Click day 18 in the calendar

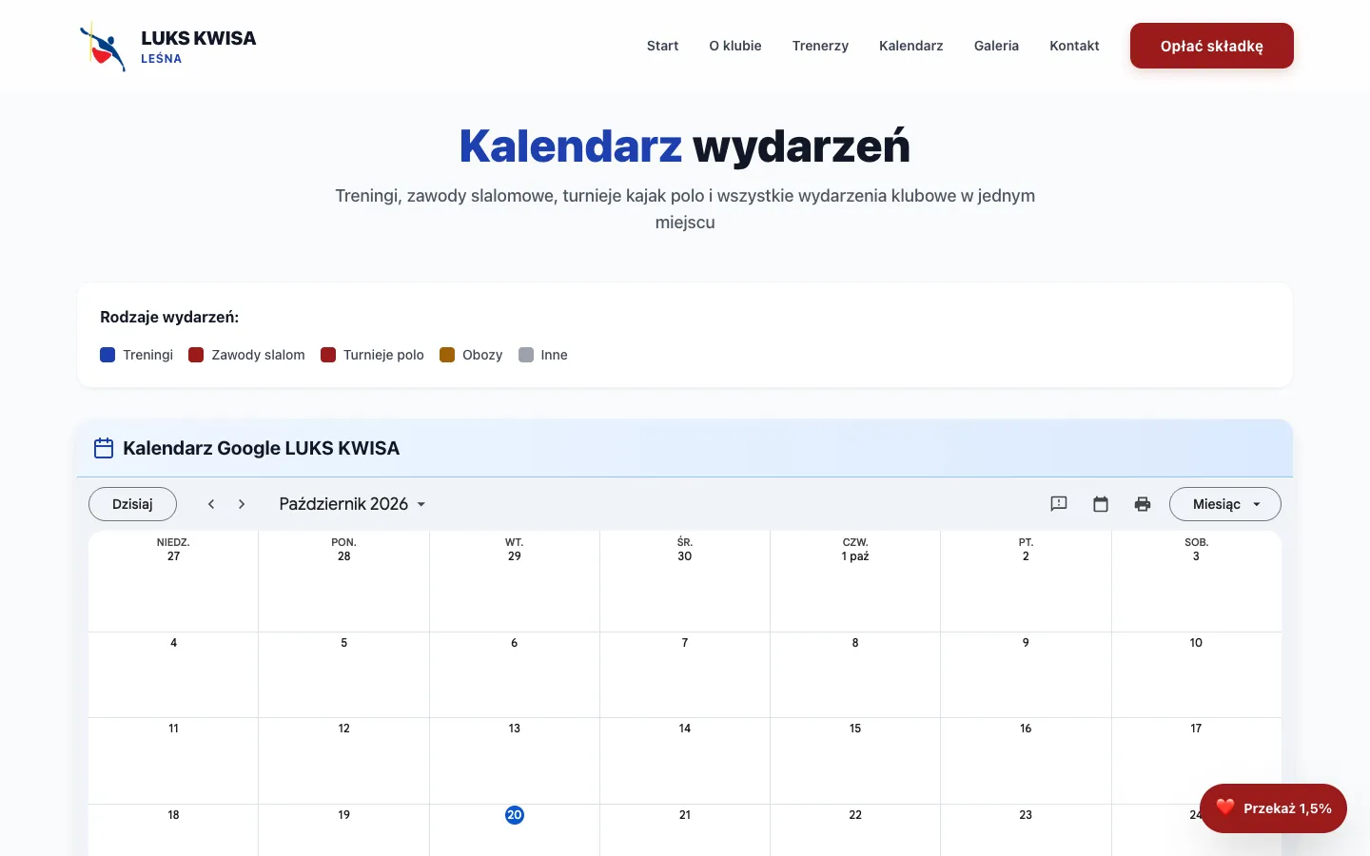click(x=173, y=815)
